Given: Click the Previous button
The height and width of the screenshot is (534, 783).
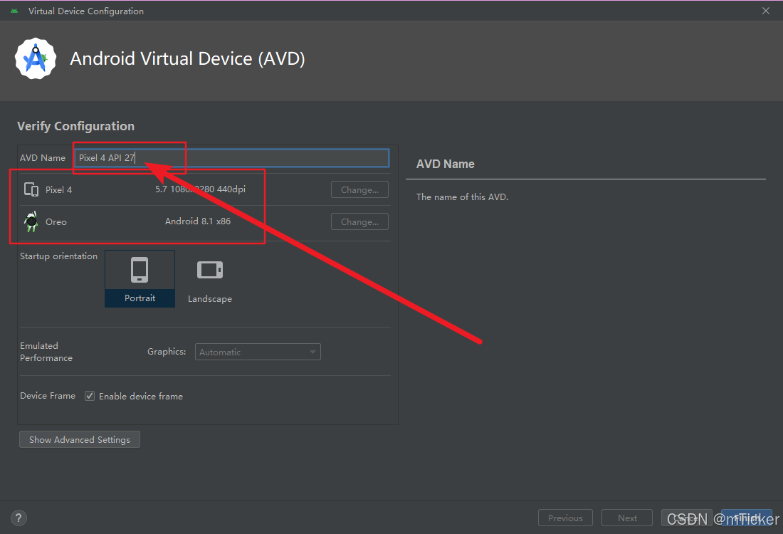Looking at the screenshot, I should point(565,518).
